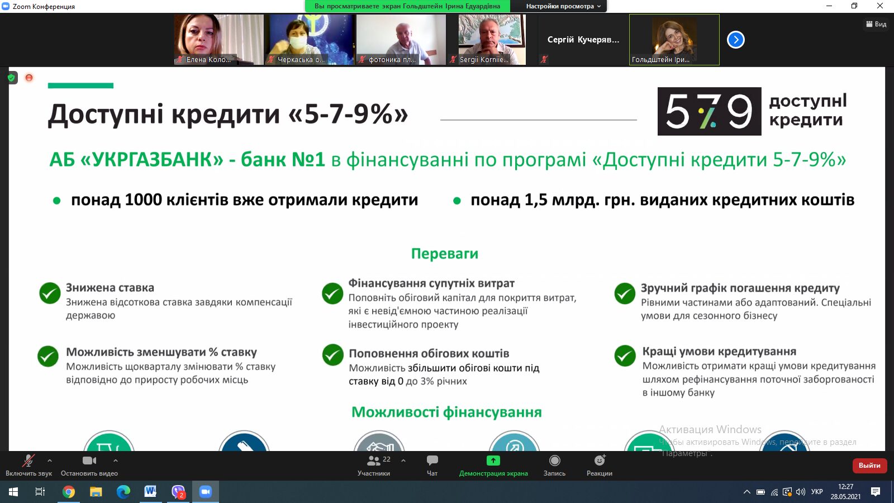This screenshot has width=894, height=503.
Task: Show next participants with blue arrow
Action: (x=736, y=40)
